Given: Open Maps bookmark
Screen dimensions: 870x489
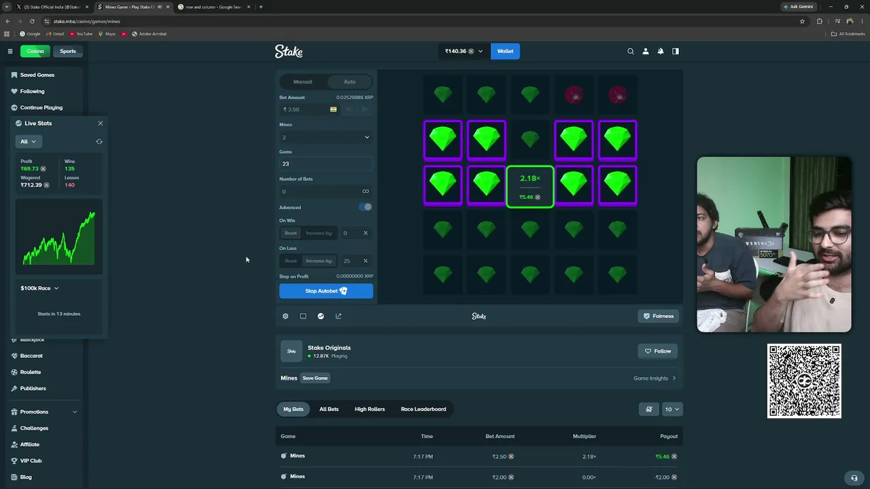Looking at the screenshot, I should 107,33.
